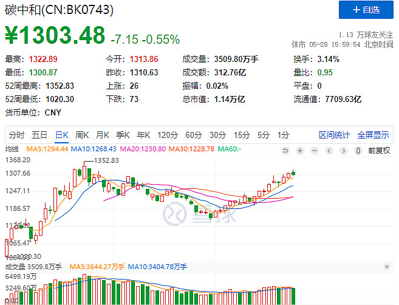This screenshot has width=399, height=305.
Task: Open the 前复权 adjustment dropdown
Action: tap(379, 151)
